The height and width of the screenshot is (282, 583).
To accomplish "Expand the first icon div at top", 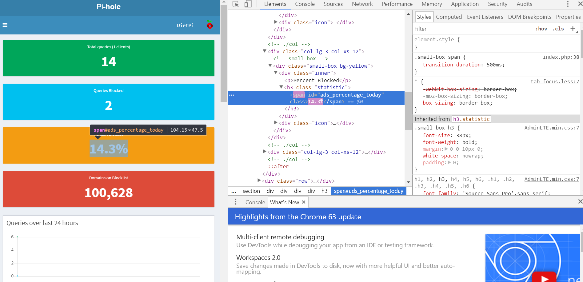I will 276,22.
